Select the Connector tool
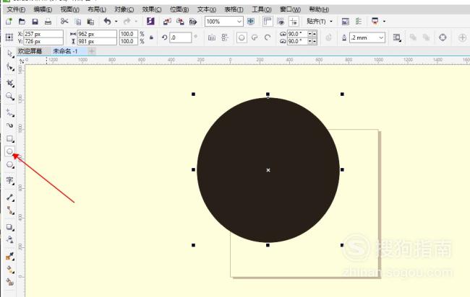 (10, 210)
